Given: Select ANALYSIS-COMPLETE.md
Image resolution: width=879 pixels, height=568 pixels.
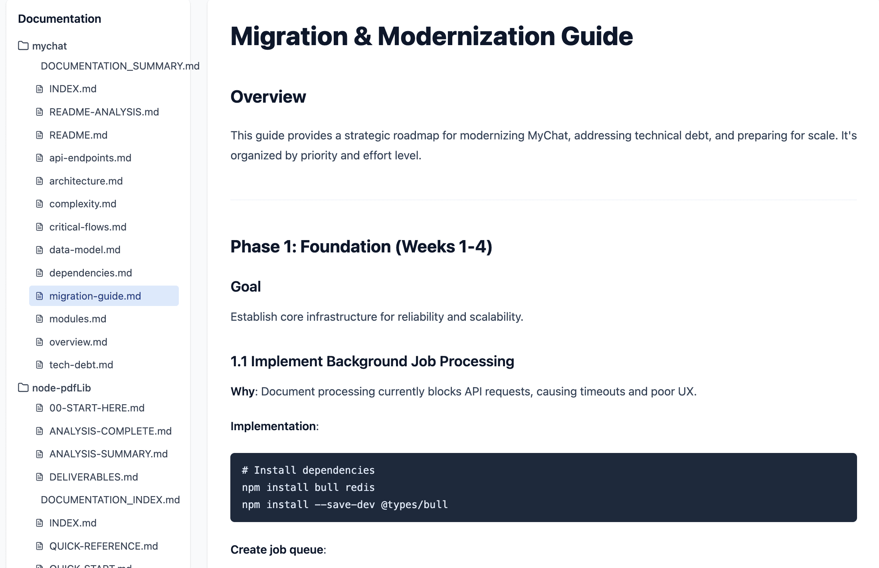Looking at the screenshot, I should 104,431.
